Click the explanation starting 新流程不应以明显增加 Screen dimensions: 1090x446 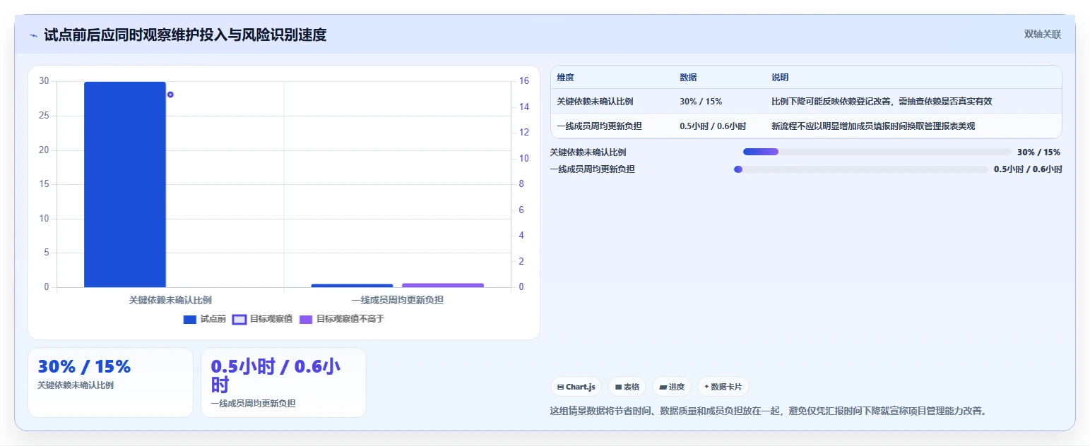point(873,126)
